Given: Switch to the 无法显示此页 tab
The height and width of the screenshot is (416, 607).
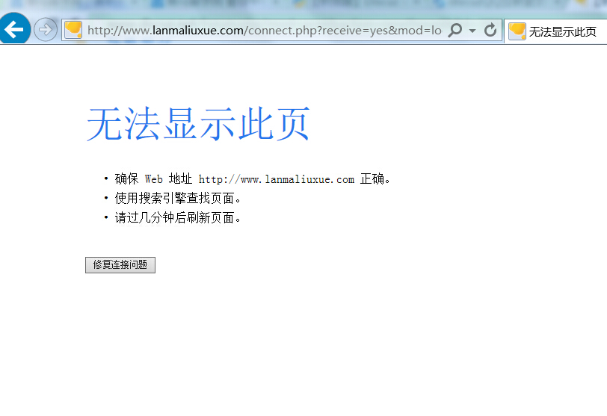Looking at the screenshot, I should tap(556, 31).
